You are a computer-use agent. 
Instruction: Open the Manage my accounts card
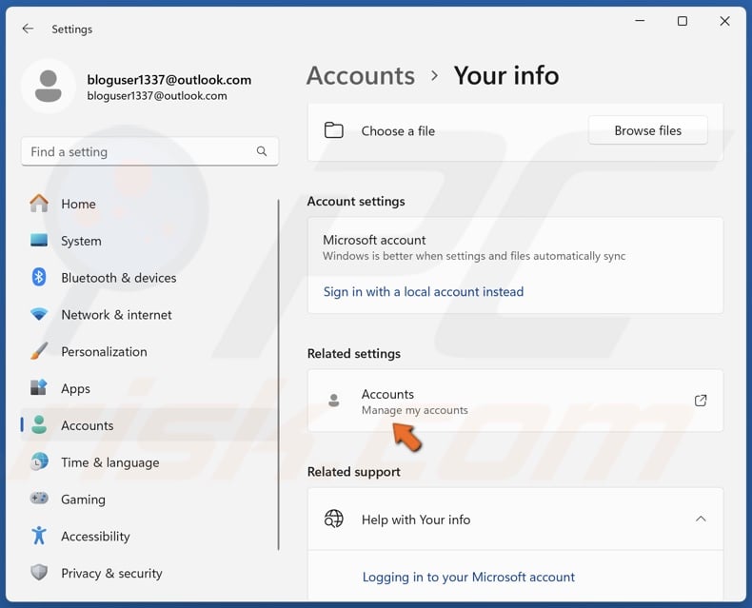coord(516,401)
